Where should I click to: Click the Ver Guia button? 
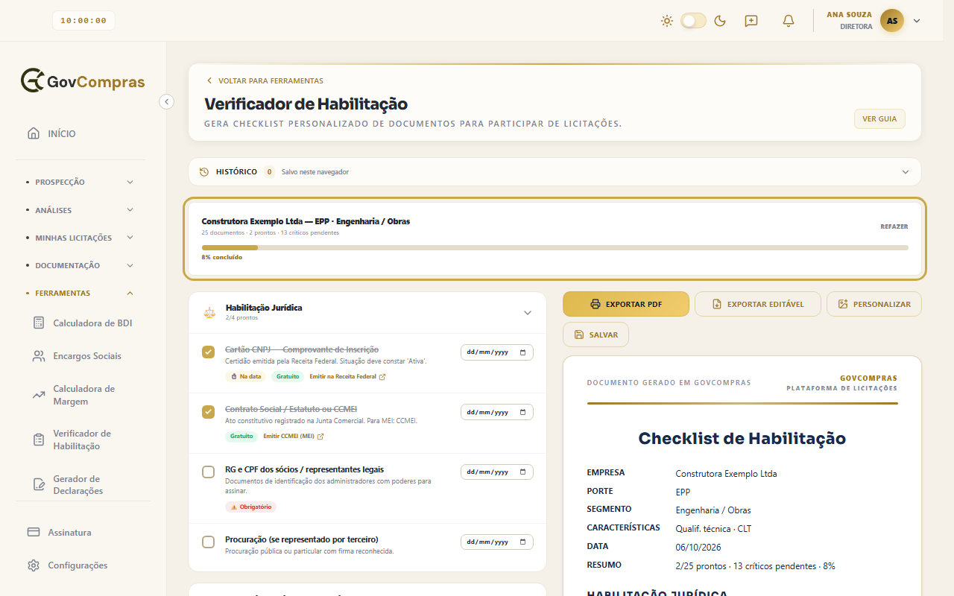tap(879, 119)
